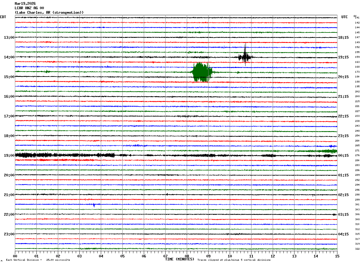Select the station code LCAR HNZ AG 00

point(29,8)
